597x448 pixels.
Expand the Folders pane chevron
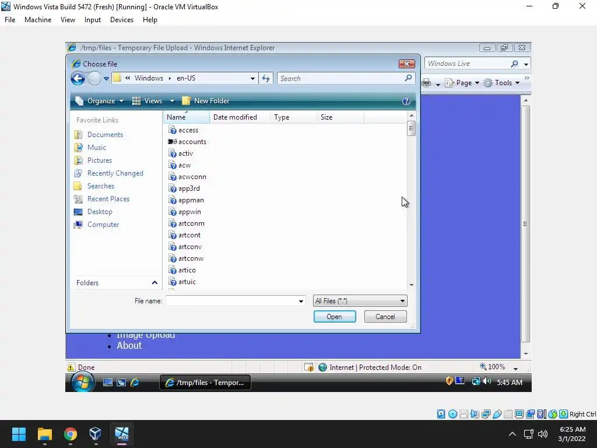pyautogui.click(x=154, y=283)
